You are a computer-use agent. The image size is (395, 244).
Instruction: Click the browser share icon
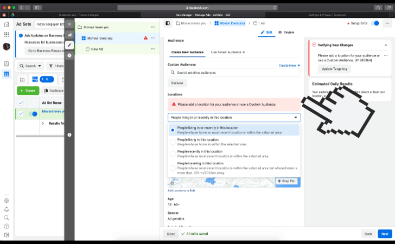378,8
